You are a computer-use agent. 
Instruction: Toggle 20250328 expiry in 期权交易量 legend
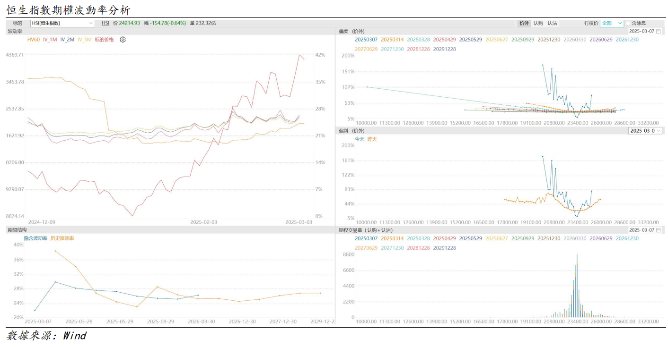click(418, 238)
